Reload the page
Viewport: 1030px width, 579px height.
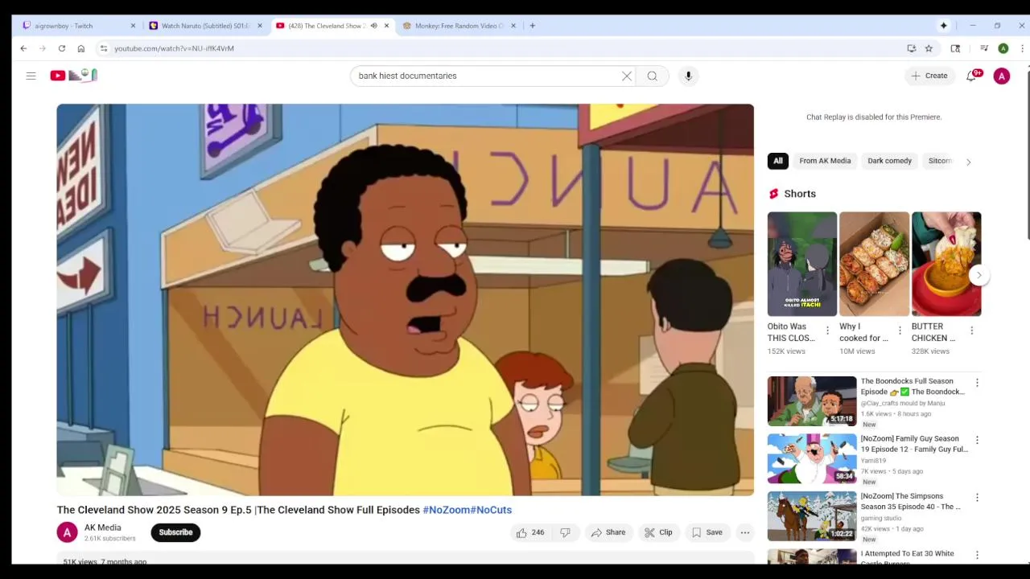tap(62, 48)
